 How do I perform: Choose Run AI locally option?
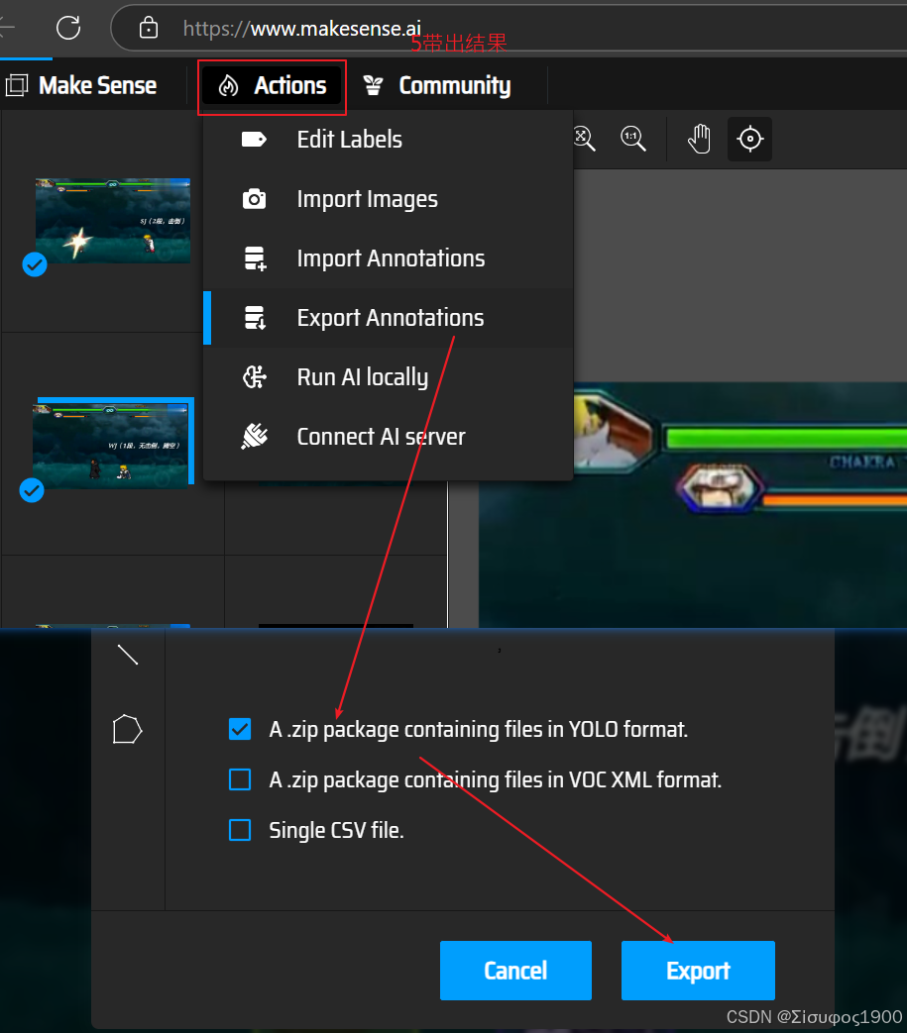pos(389,376)
